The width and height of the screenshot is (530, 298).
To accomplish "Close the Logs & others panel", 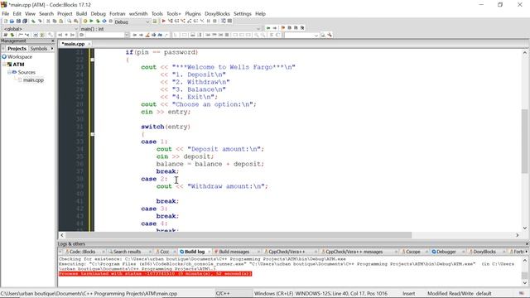I will [x=527, y=243].
